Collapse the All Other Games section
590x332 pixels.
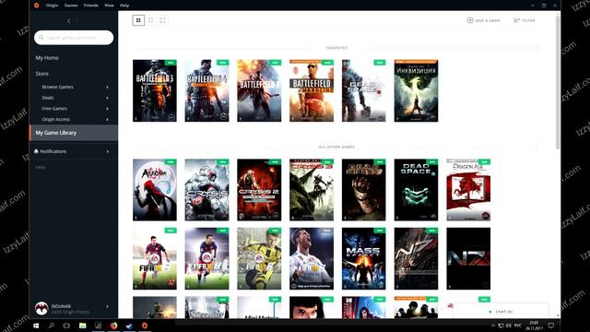pyautogui.click(x=536, y=147)
